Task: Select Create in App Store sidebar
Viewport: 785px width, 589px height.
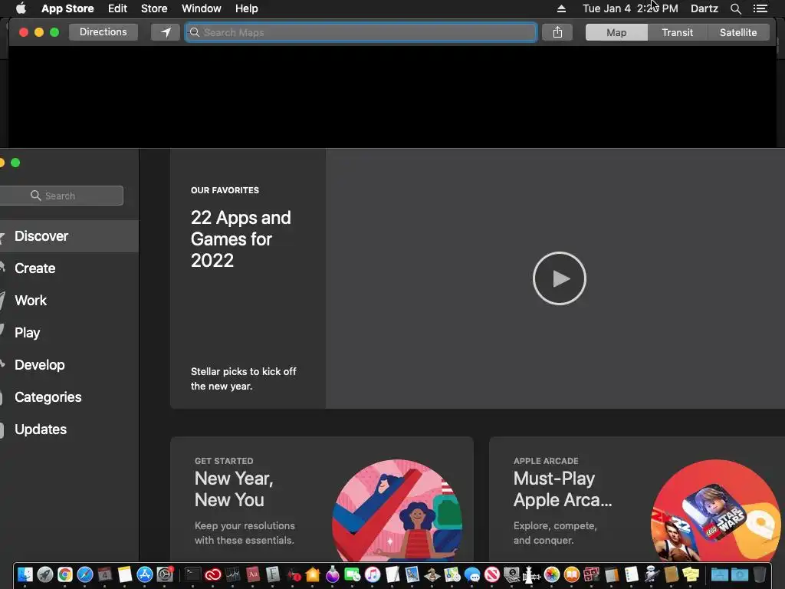Action: click(x=69, y=268)
